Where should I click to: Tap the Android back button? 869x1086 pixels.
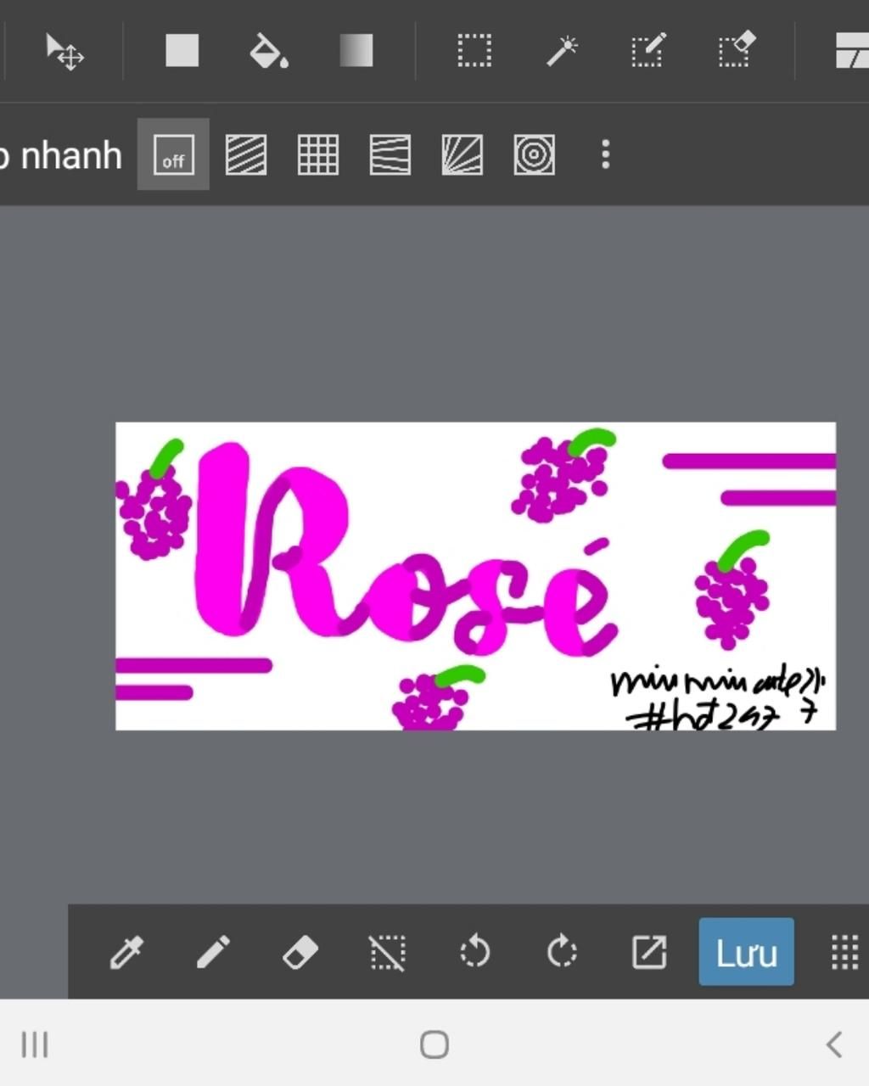833,1044
